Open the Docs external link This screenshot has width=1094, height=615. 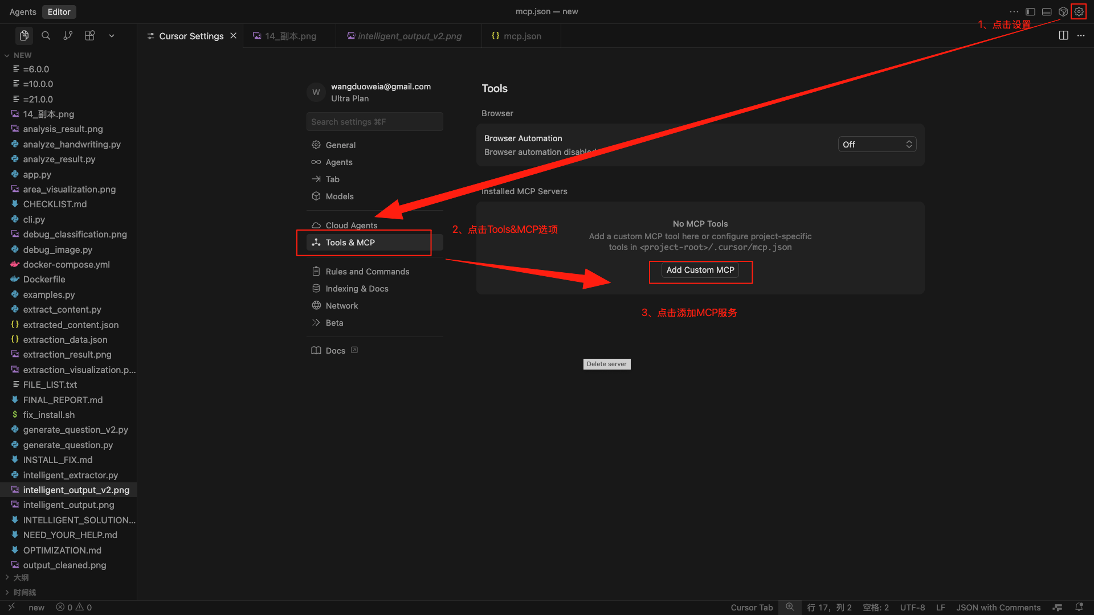click(x=335, y=351)
